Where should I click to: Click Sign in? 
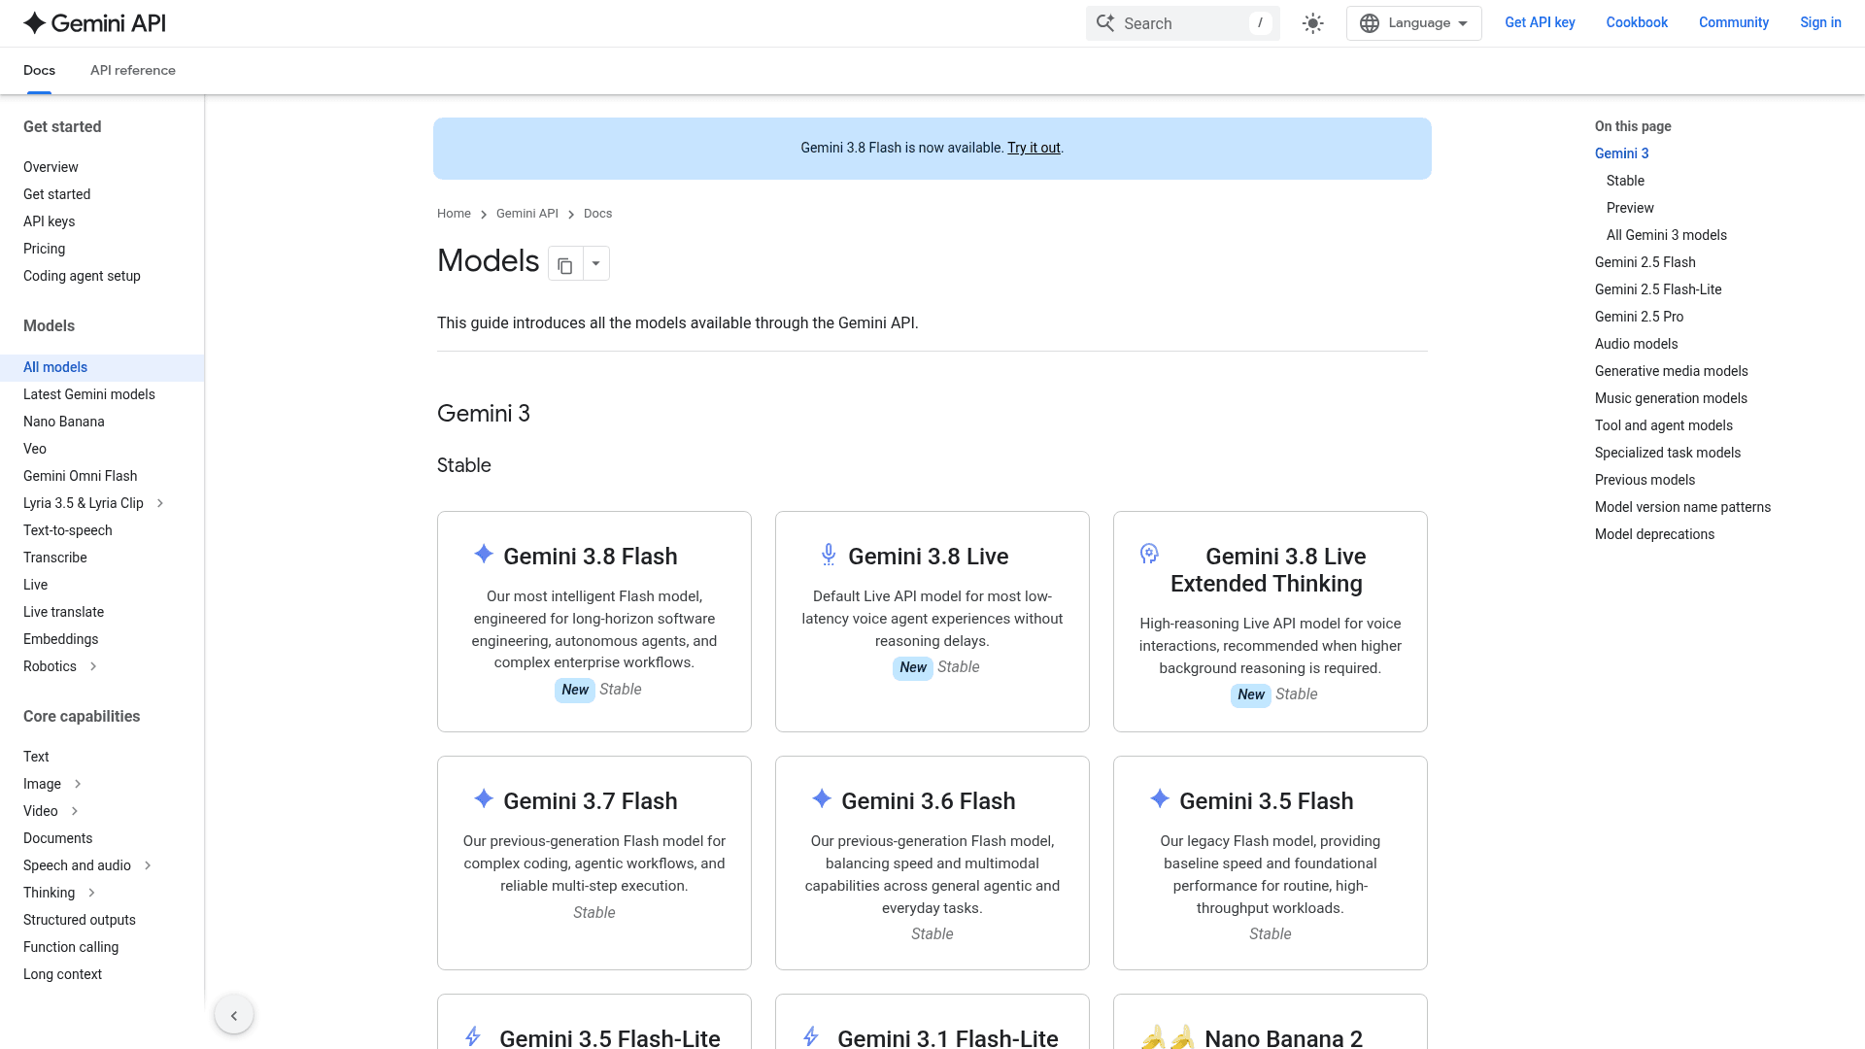[1820, 22]
